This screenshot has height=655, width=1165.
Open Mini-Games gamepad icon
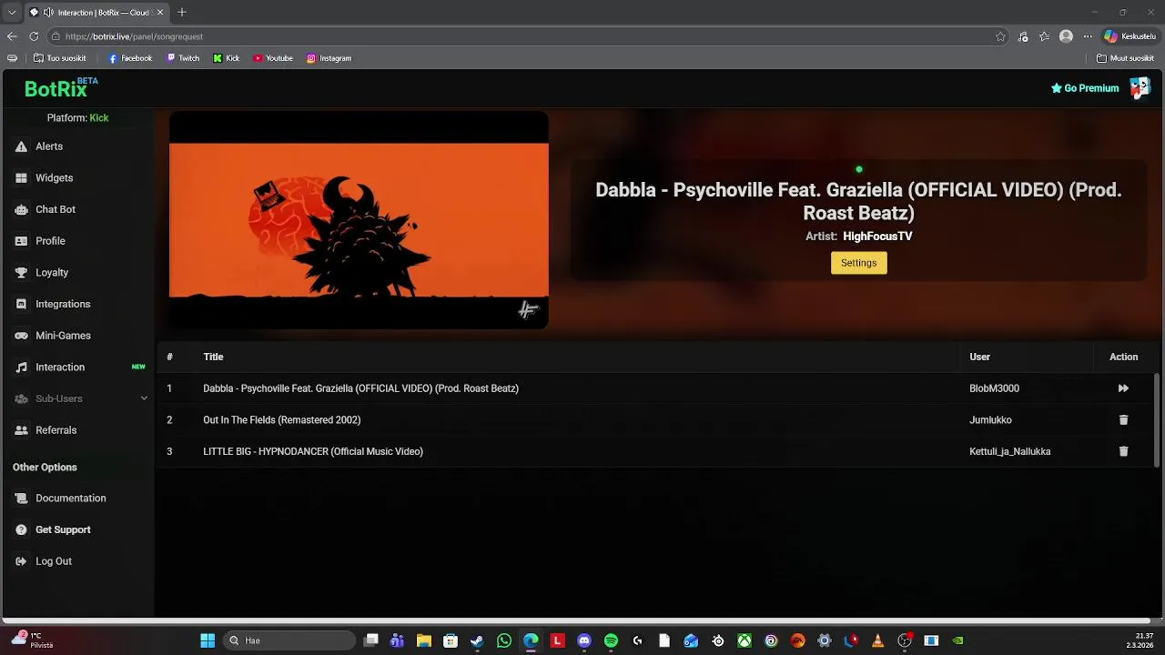point(21,336)
